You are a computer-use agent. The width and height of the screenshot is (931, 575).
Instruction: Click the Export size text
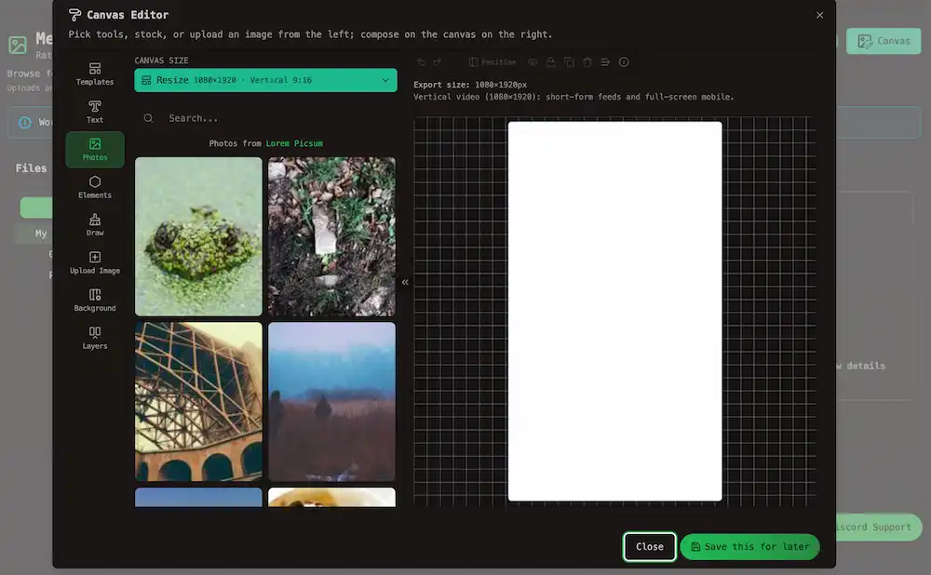point(470,85)
